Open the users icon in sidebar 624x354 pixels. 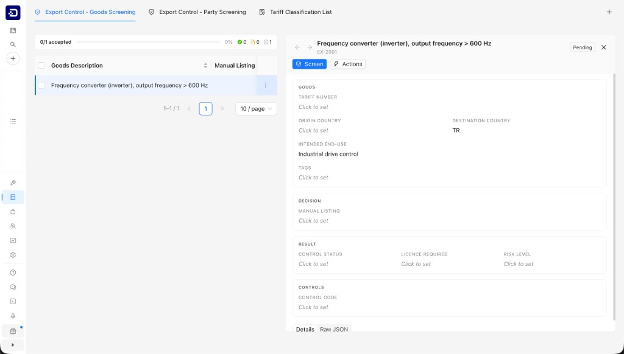(x=13, y=226)
